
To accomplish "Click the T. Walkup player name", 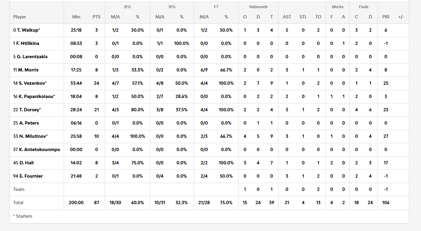I will tap(27, 30).
